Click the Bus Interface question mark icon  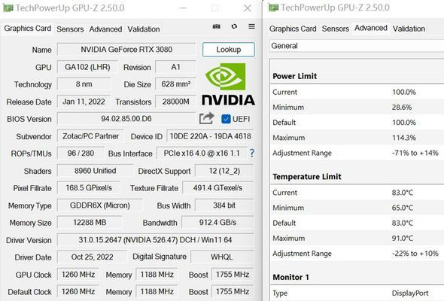pyautogui.click(x=252, y=154)
